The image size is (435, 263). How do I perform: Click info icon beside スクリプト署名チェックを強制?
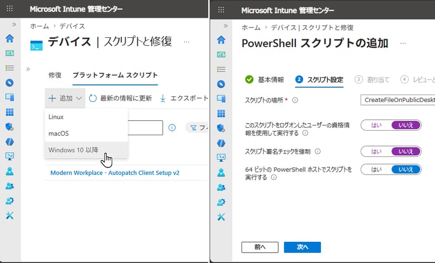tap(318, 151)
